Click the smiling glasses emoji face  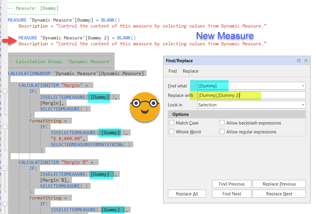[144, 107]
